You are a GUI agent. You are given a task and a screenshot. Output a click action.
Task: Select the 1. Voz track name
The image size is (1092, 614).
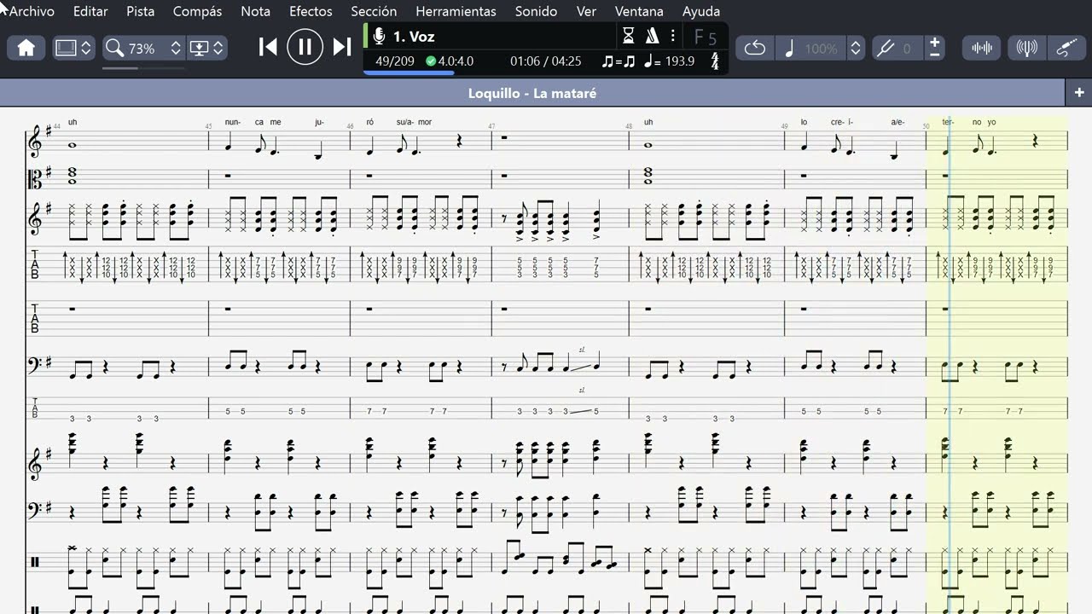point(414,37)
